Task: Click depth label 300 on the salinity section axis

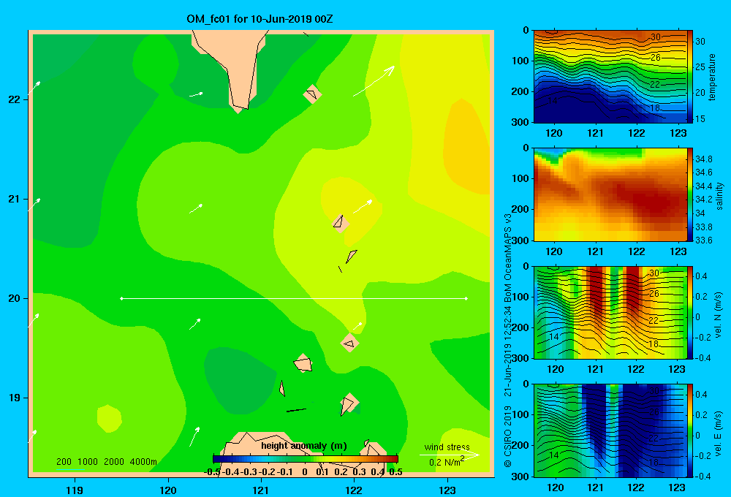Action: pyautogui.click(x=521, y=240)
